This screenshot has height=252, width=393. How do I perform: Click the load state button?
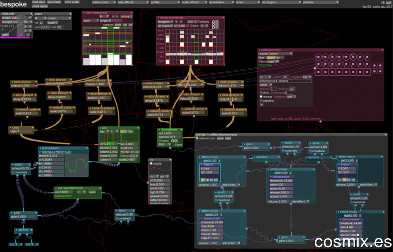(x=39, y=2)
